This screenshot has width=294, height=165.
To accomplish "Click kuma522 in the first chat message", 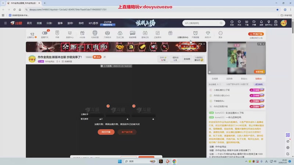I will (219, 113).
